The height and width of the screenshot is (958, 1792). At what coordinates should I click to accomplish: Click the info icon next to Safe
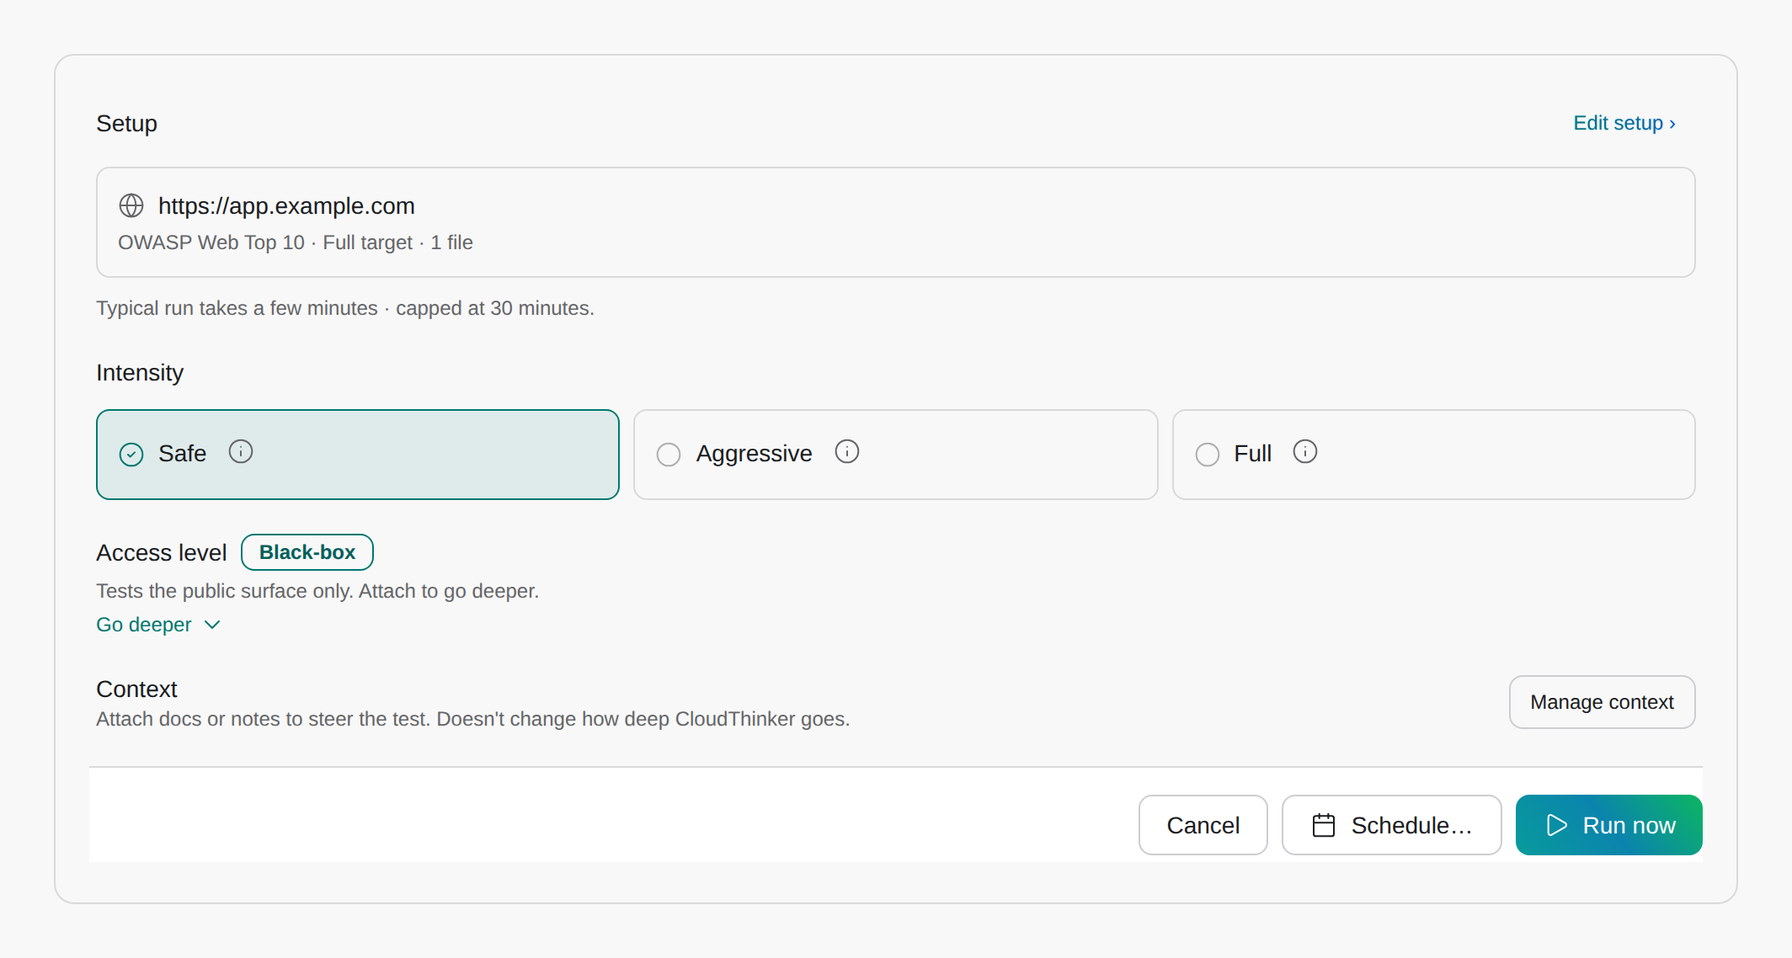(241, 452)
